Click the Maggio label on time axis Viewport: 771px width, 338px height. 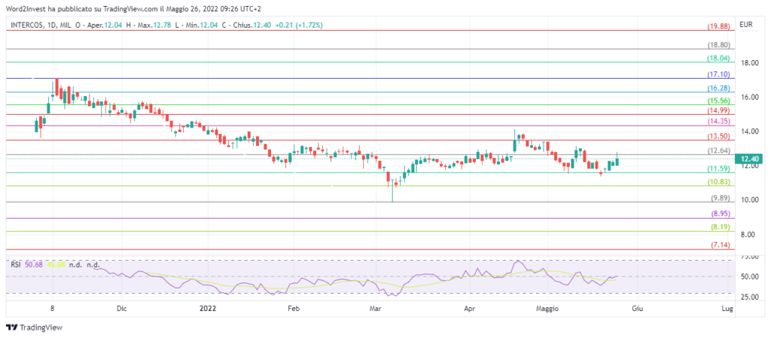[550, 309]
